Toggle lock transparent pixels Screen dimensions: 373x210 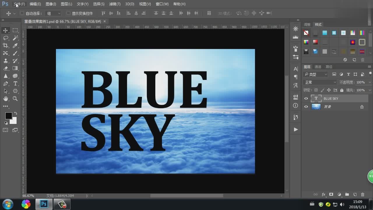point(316,90)
